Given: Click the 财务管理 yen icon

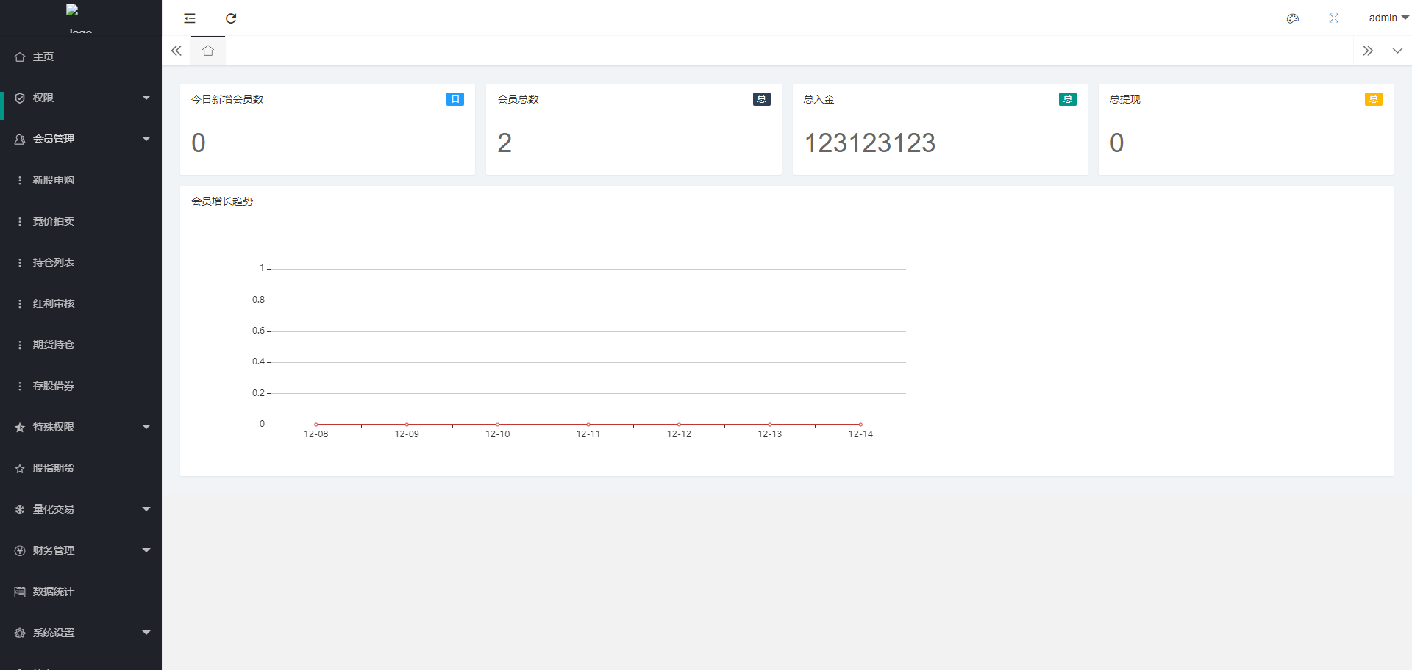Looking at the screenshot, I should (20, 551).
